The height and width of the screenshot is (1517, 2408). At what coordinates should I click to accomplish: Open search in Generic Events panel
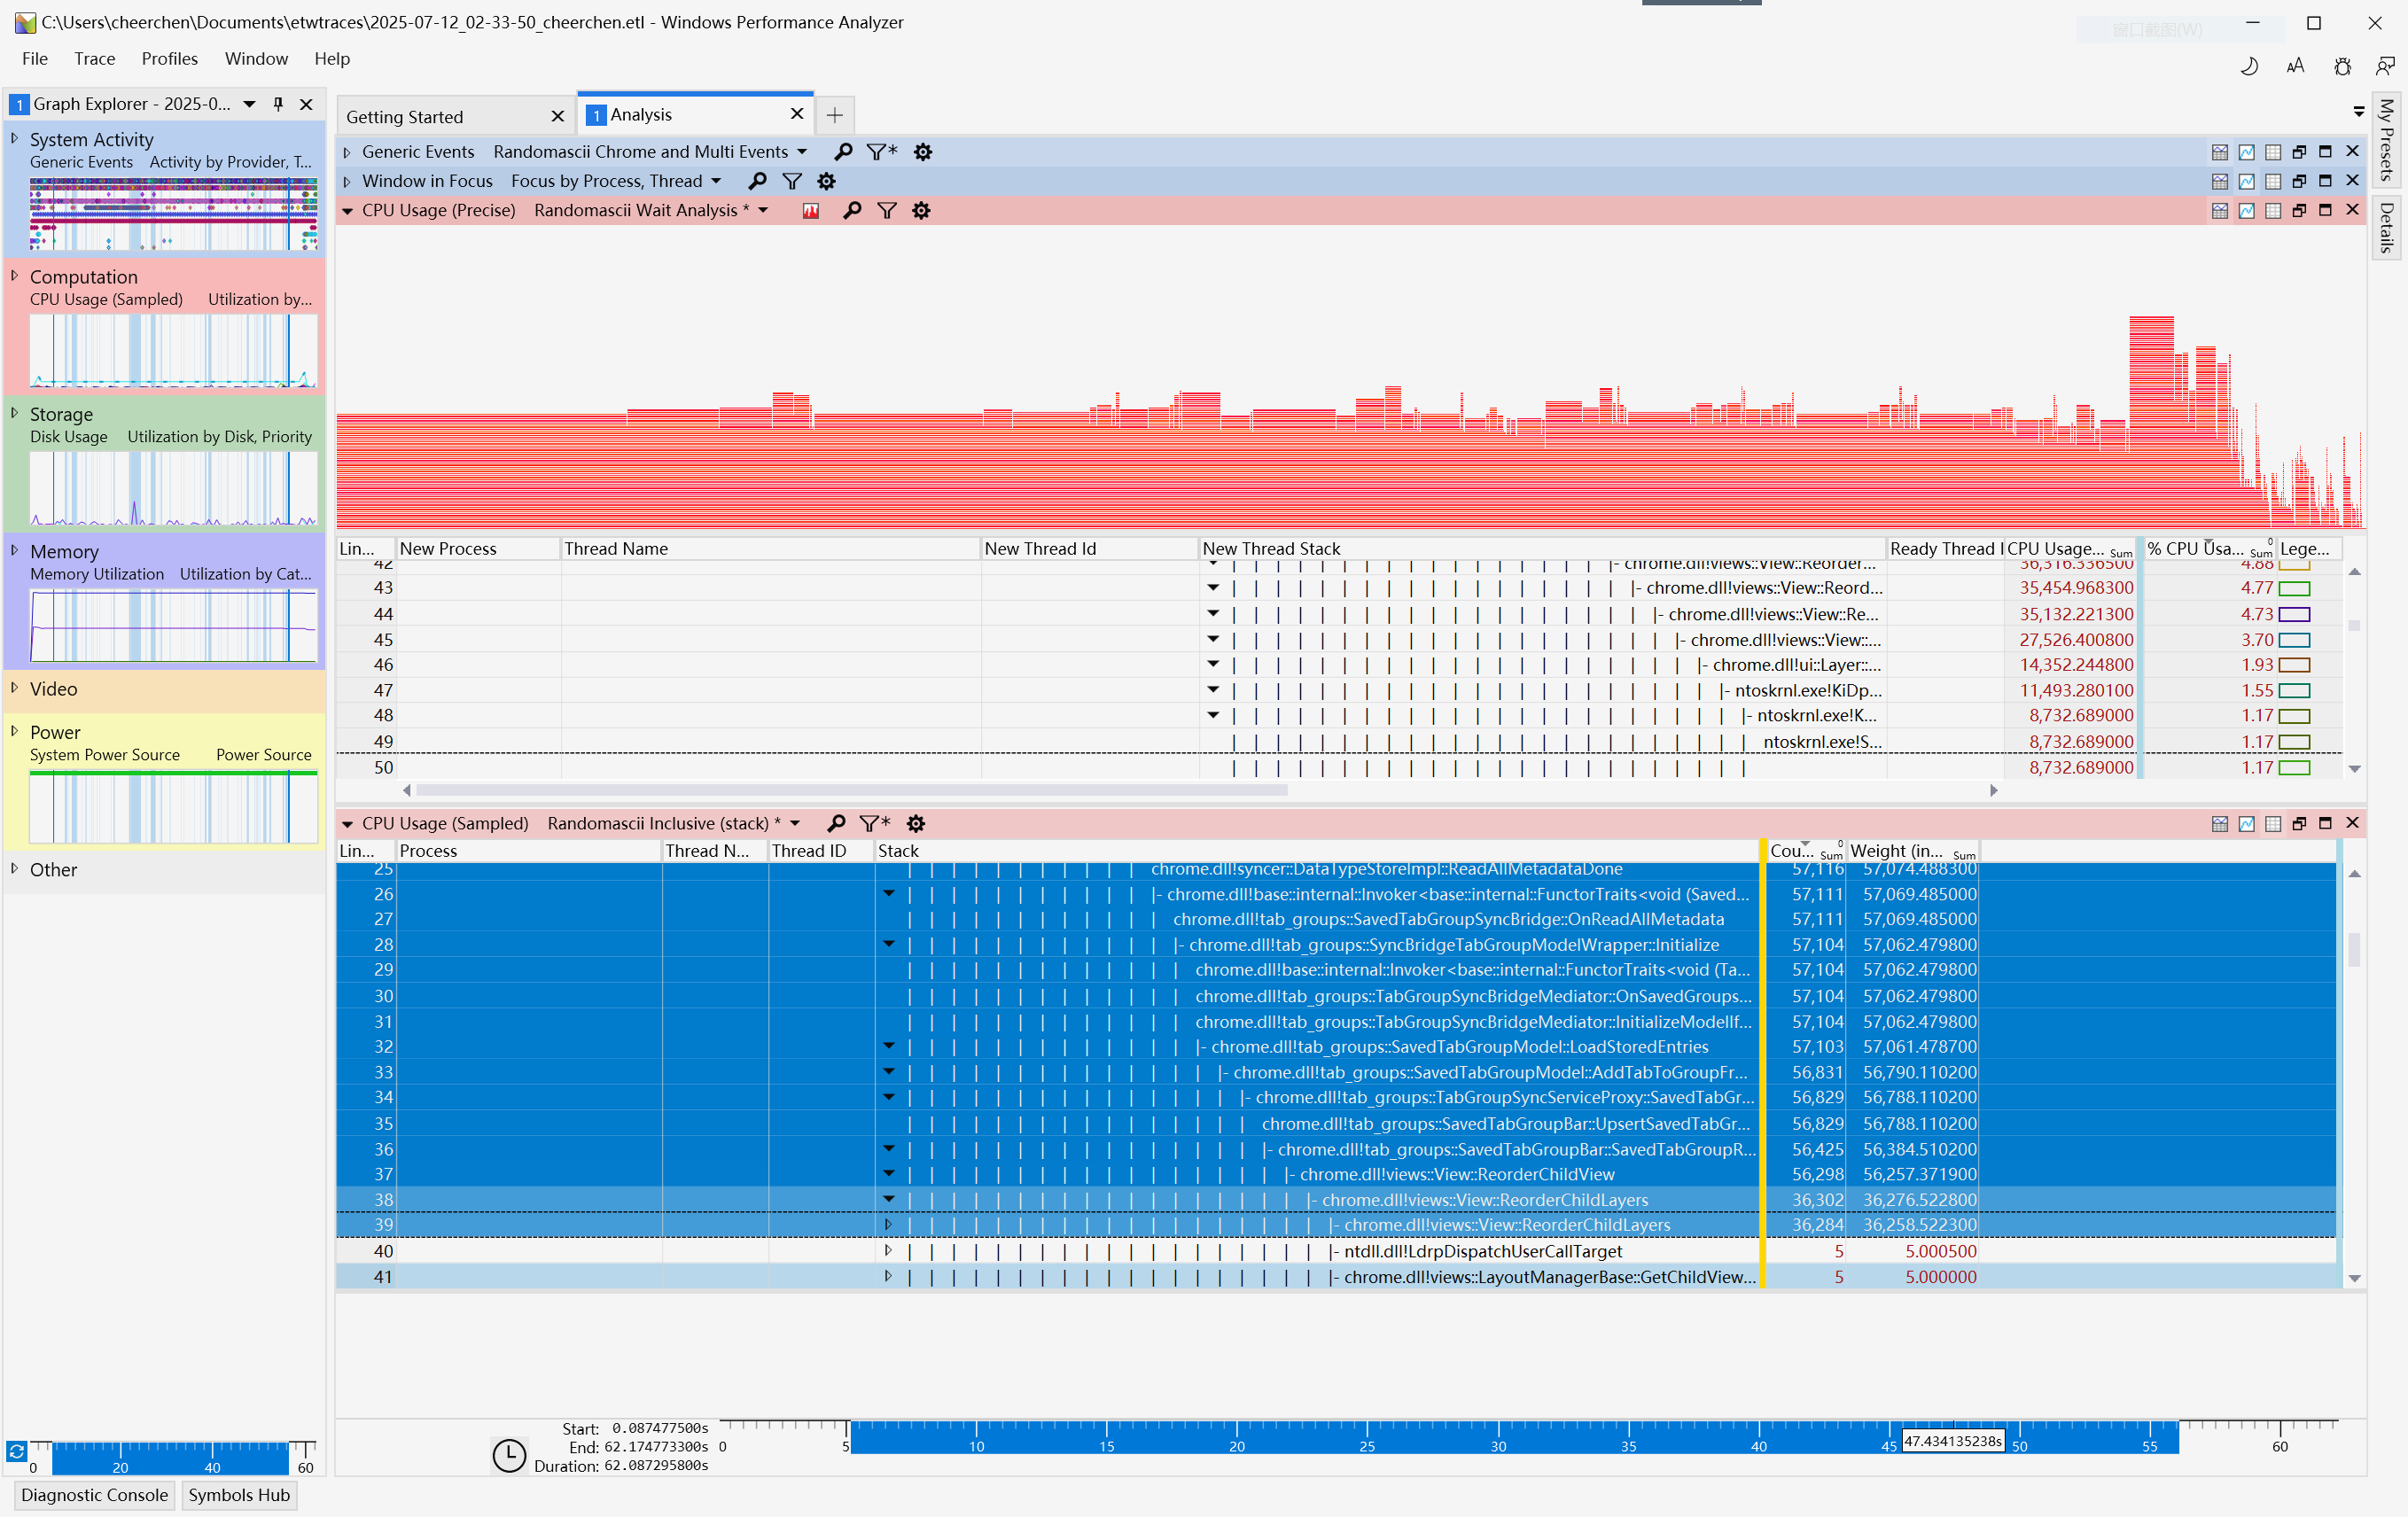point(843,152)
